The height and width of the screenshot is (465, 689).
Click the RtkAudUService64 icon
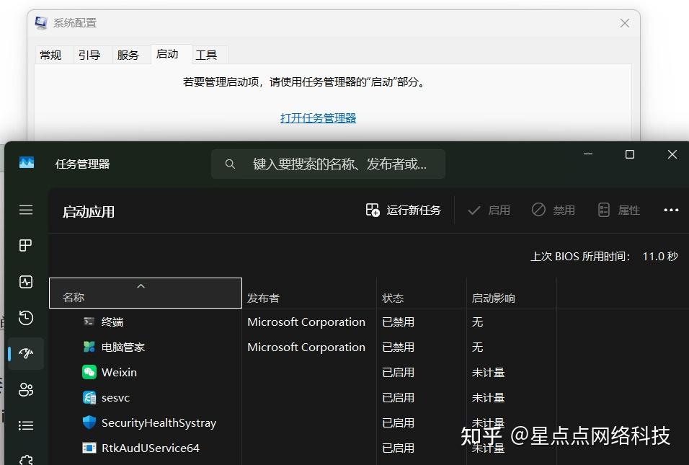point(89,448)
